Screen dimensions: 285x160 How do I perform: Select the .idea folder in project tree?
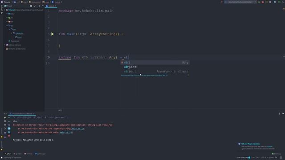(12, 14)
